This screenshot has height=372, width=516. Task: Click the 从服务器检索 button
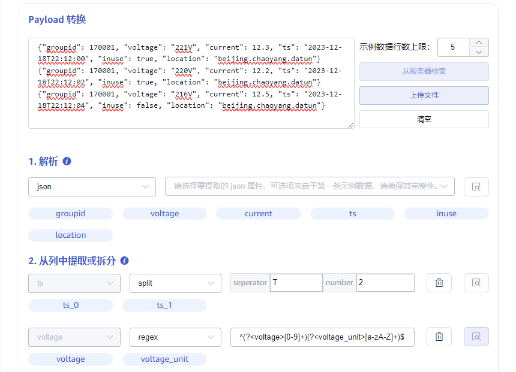tap(424, 71)
